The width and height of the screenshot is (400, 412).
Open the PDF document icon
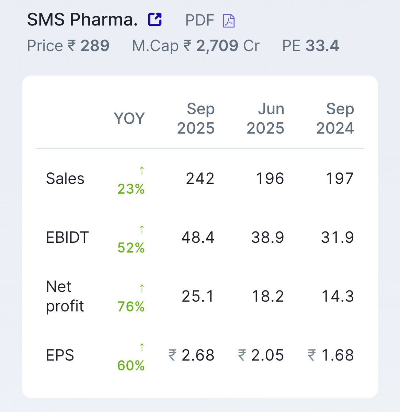coord(229,21)
